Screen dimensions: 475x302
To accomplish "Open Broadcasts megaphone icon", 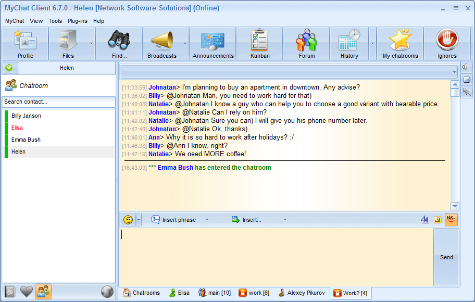I will 162,44.
